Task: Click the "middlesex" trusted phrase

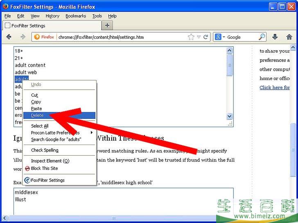Action: coord(27,192)
